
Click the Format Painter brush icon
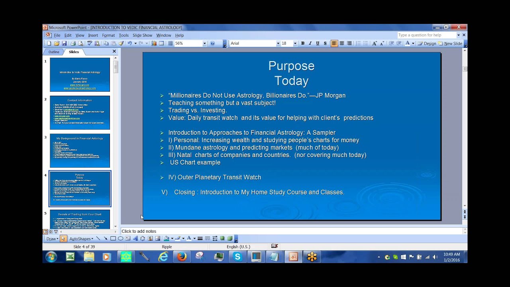(x=121, y=43)
